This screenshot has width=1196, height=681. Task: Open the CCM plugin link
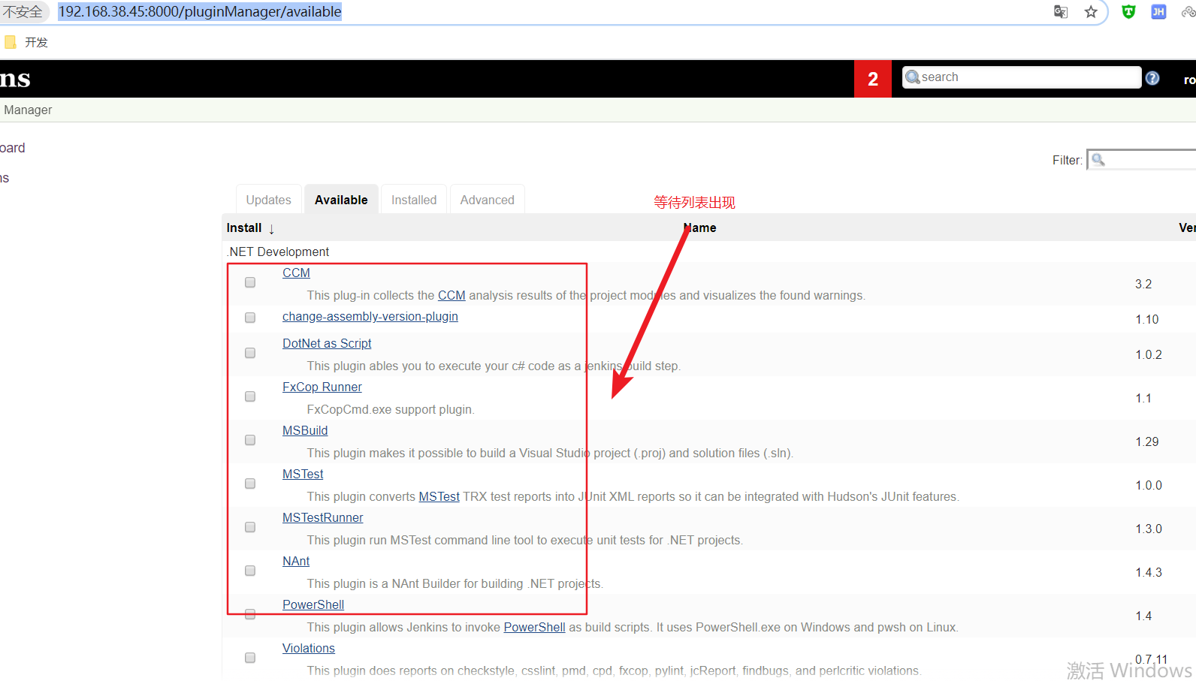pyautogui.click(x=296, y=273)
